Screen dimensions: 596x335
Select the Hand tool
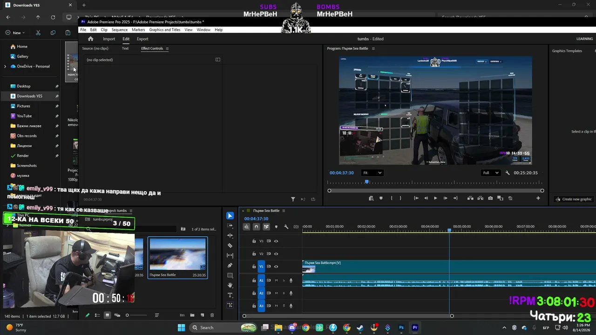(x=230, y=285)
